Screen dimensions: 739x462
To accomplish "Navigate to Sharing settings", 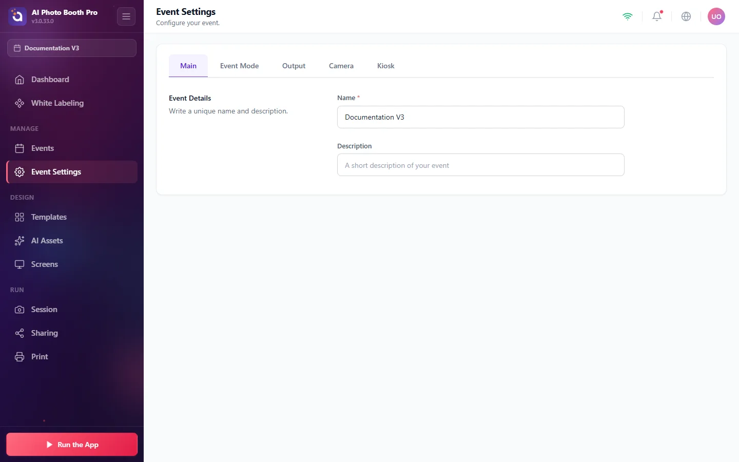I will (72, 333).
